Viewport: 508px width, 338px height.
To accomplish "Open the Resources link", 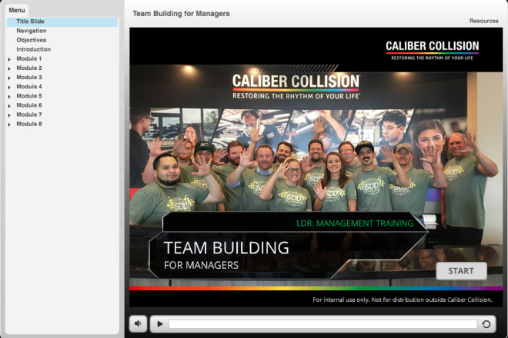I will tap(483, 21).
